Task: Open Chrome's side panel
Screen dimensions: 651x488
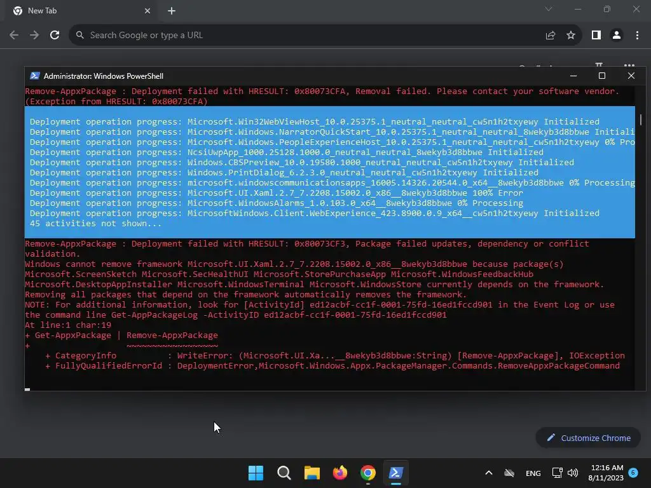Action: [x=596, y=36]
